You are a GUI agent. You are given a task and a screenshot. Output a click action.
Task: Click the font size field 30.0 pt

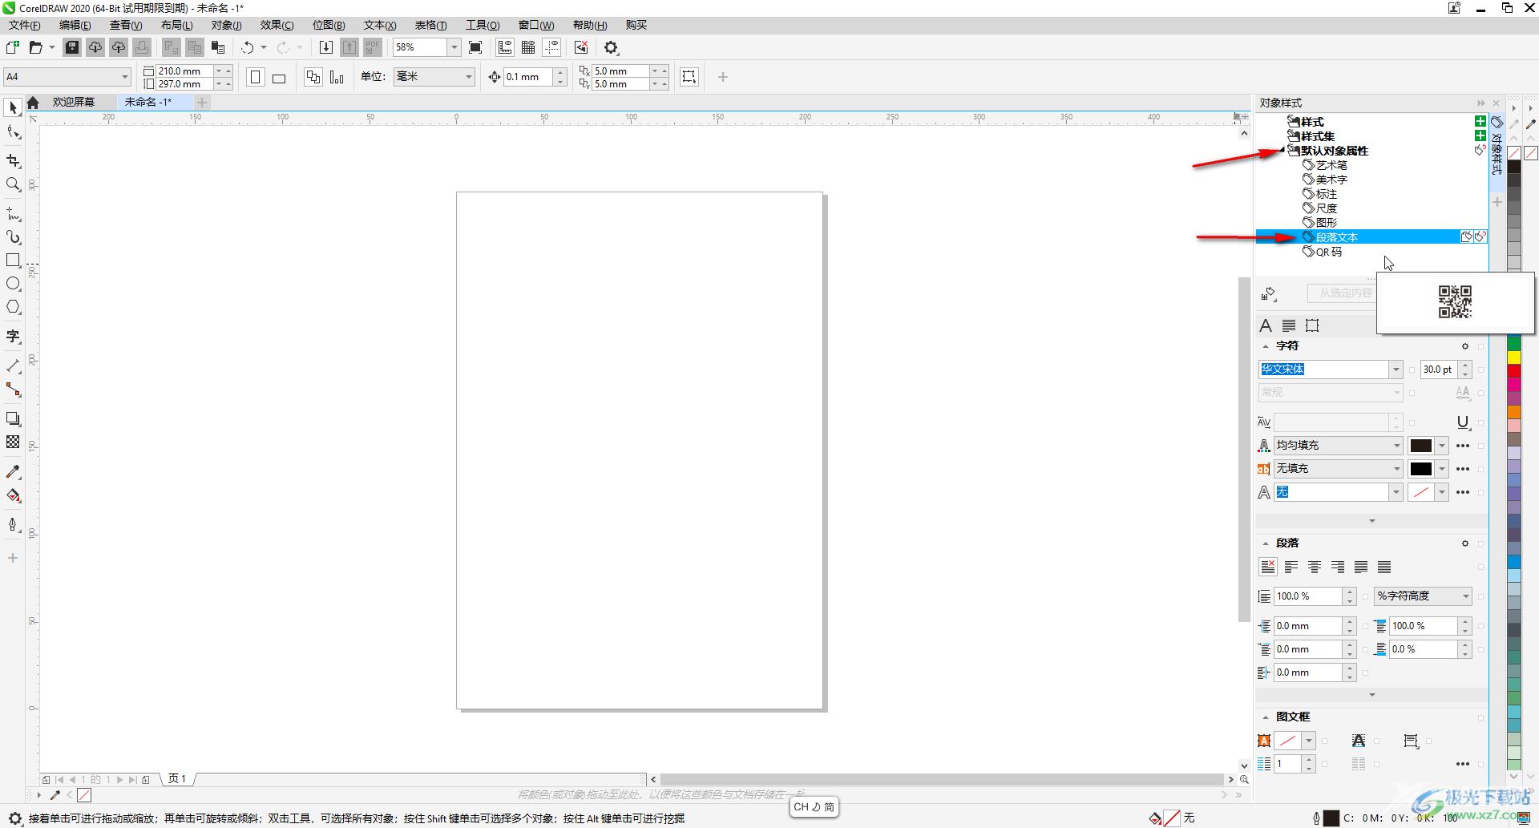pos(1439,370)
